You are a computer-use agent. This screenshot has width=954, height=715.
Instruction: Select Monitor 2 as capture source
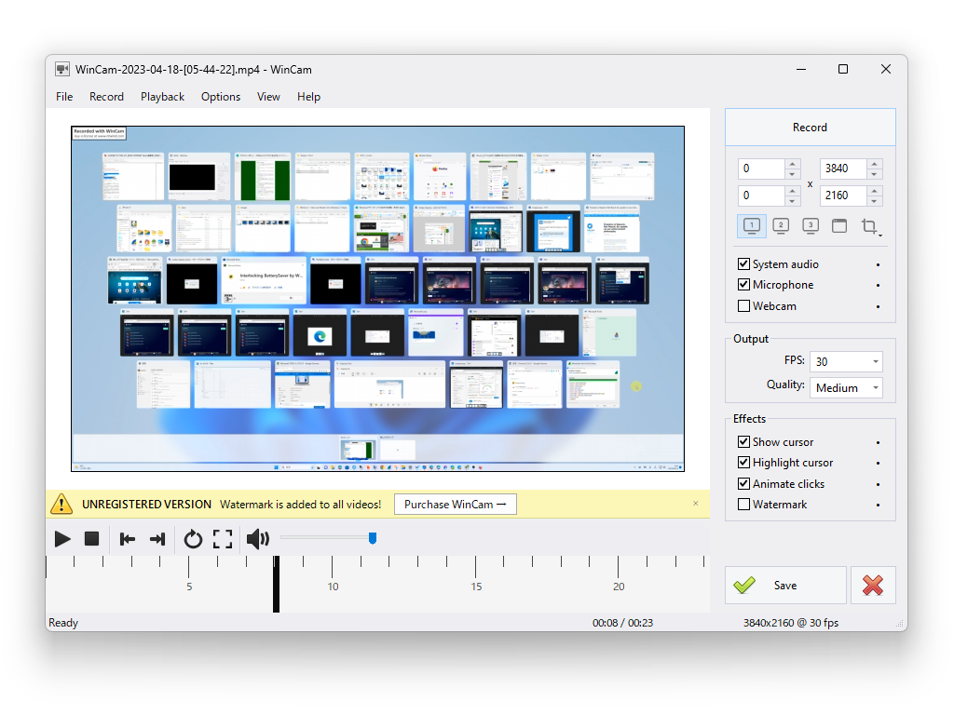781,225
